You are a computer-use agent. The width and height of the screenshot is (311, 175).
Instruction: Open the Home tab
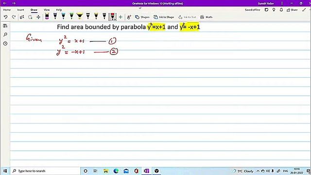[x=7, y=10]
